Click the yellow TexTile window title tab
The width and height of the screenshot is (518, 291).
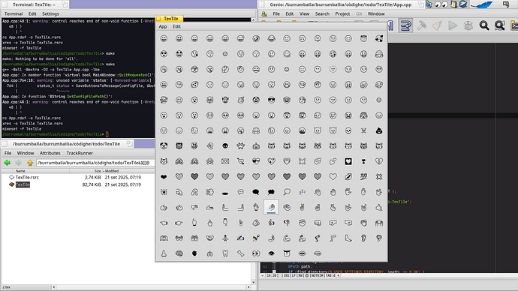tap(169, 19)
